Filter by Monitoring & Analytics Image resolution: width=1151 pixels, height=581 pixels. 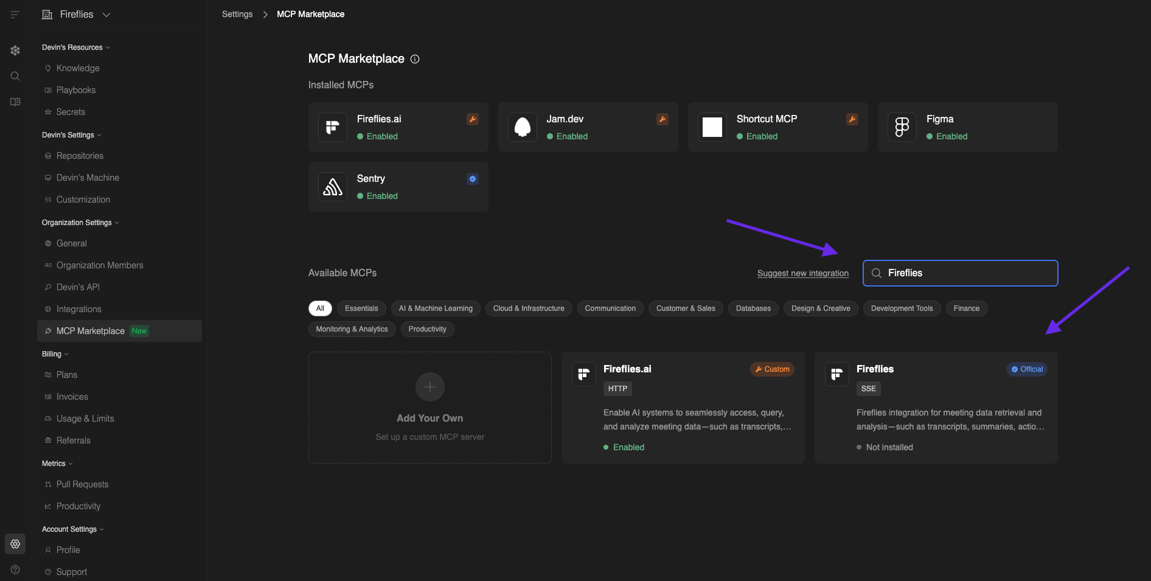[352, 329]
